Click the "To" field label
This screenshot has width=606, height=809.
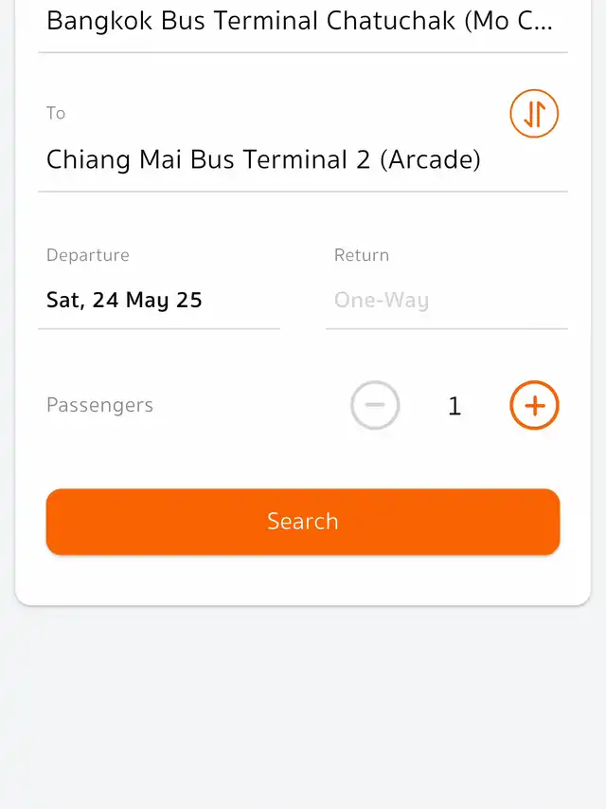pyautogui.click(x=56, y=114)
